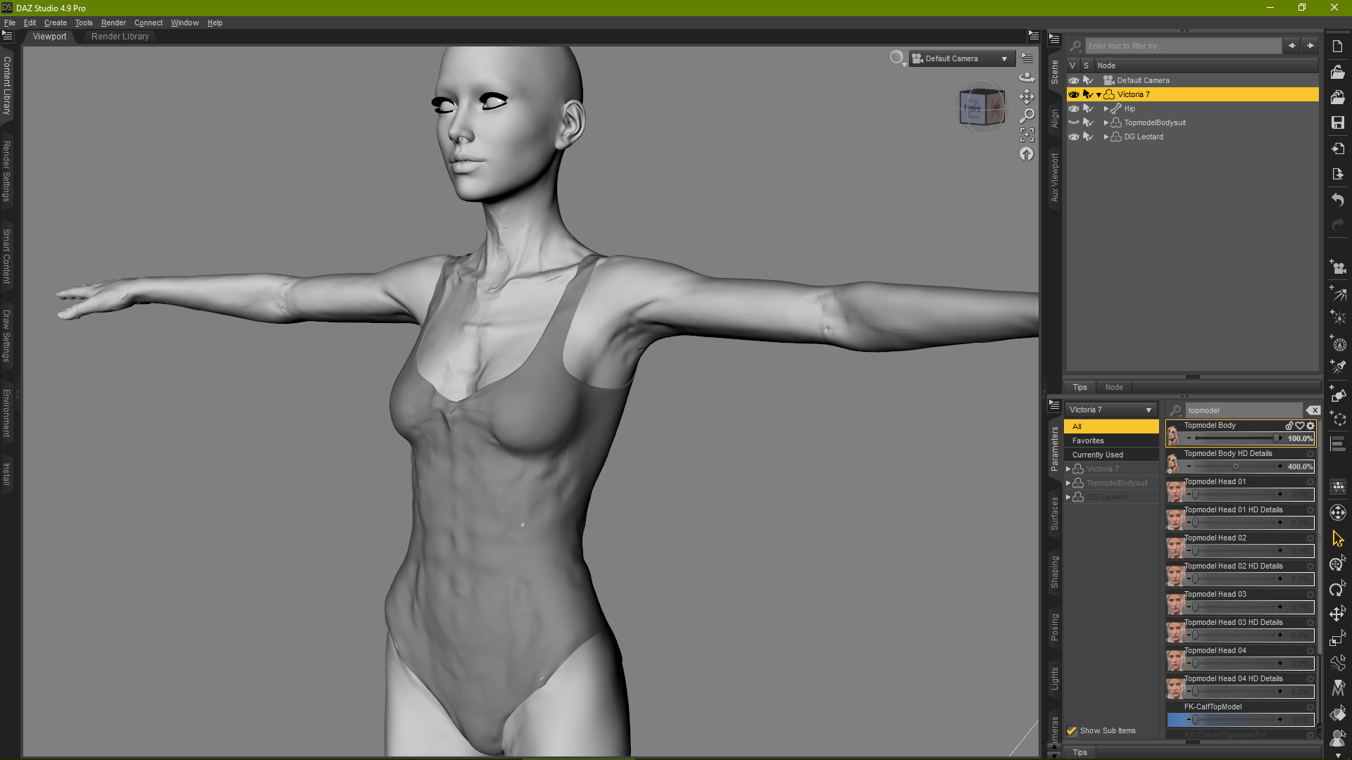1352x760 pixels.
Task: Select the Save scene icon in right toolbar
Action: coord(1337,122)
